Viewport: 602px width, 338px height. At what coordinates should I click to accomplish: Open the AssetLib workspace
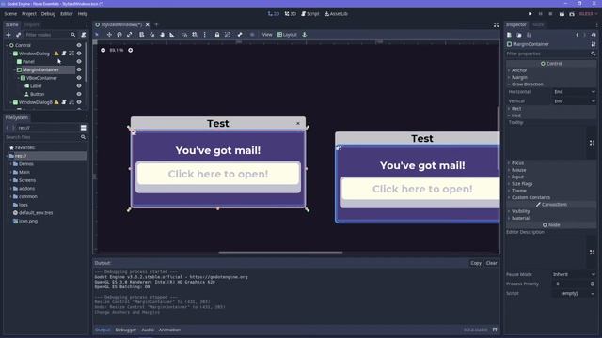[x=336, y=14]
